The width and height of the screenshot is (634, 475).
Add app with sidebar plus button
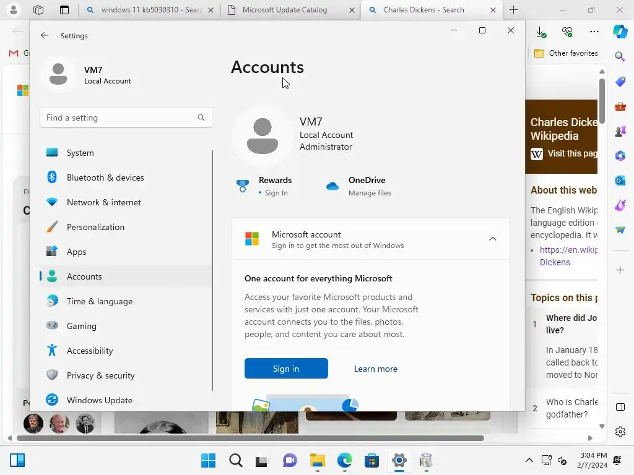620,270
